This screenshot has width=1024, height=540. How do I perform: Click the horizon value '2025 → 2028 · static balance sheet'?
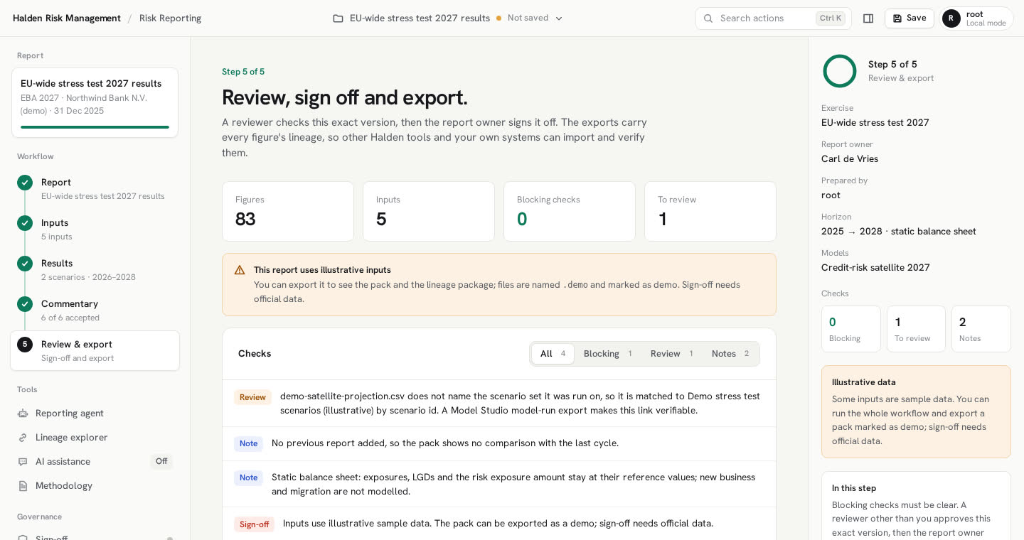(899, 232)
